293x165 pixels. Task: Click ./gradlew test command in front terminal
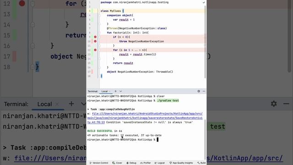(x=168, y=100)
